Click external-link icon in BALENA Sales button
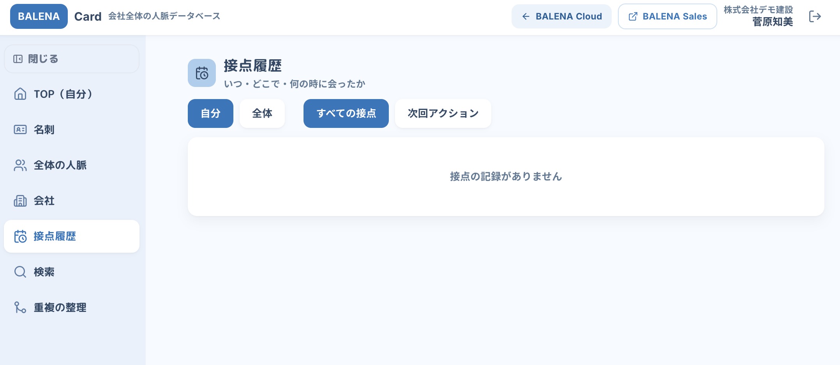 (633, 16)
